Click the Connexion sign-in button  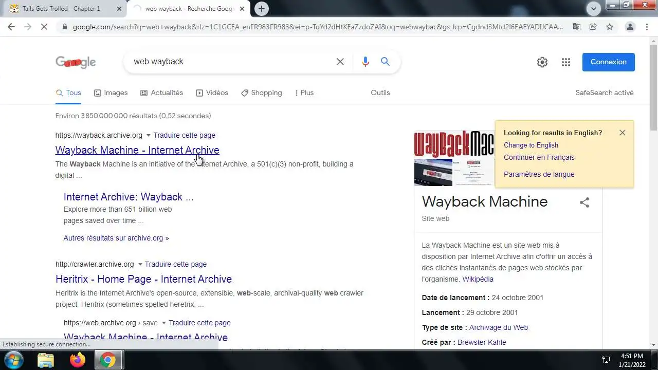(609, 62)
